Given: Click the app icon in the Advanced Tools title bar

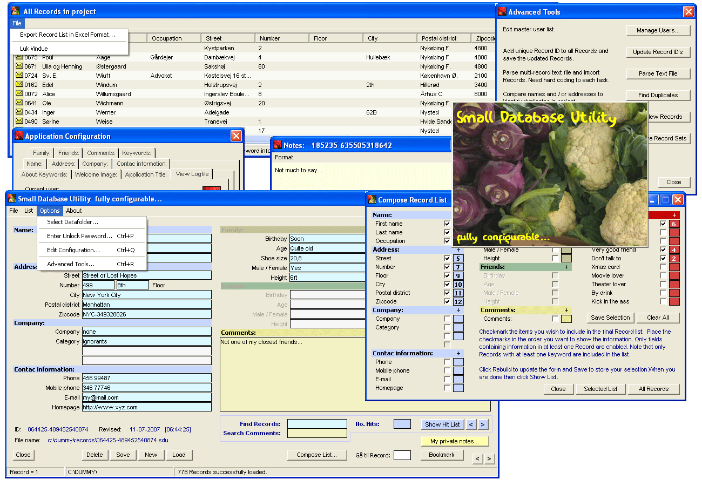Looking at the screenshot, I should point(502,11).
